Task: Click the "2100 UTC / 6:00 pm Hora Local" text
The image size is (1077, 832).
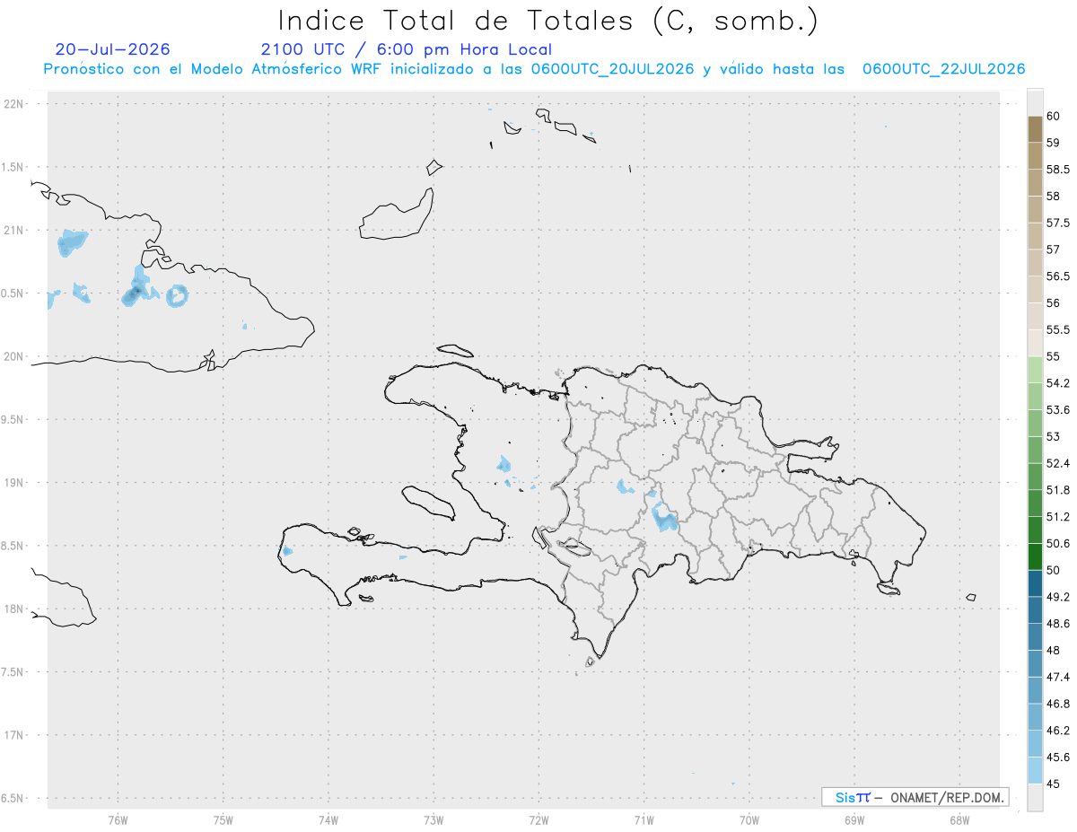Action: 407,49
